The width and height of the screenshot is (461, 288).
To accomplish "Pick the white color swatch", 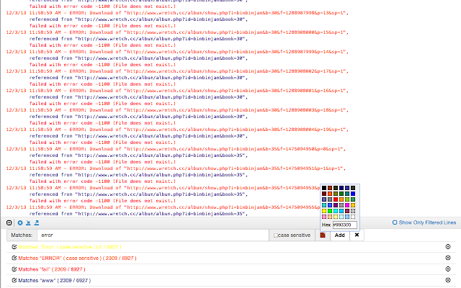I will coord(353,217).
